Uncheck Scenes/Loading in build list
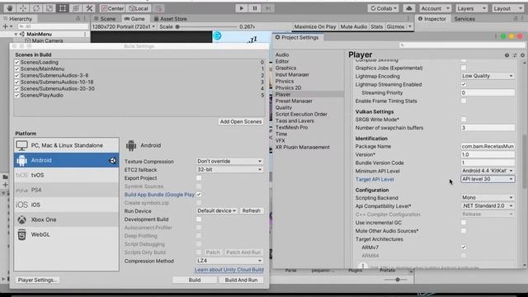528x297 pixels. click(16, 63)
